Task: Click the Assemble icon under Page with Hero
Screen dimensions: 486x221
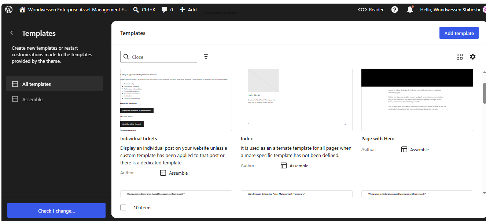Action: (x=404, y=149)
